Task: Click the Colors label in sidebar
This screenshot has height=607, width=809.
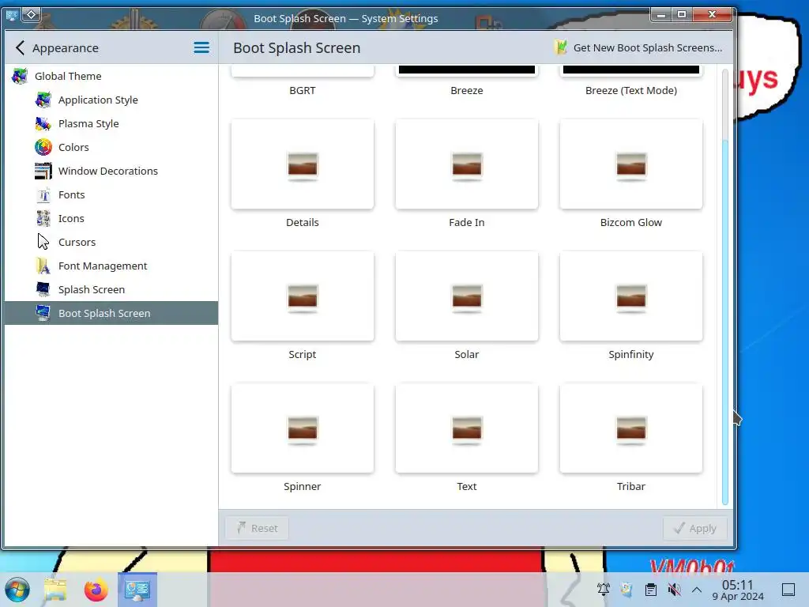Action: point(73,147)
